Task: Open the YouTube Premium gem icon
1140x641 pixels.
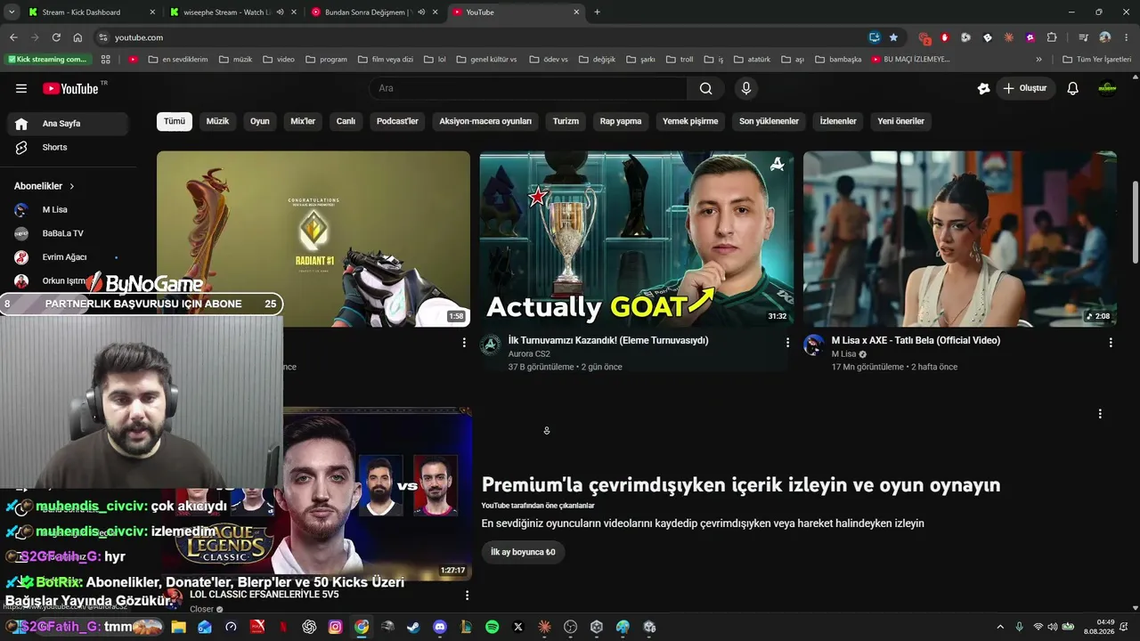Action: (983, 88)
